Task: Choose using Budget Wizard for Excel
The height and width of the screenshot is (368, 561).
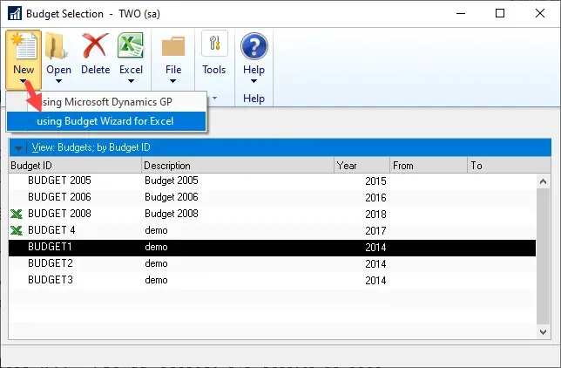Action: [105, 121]
